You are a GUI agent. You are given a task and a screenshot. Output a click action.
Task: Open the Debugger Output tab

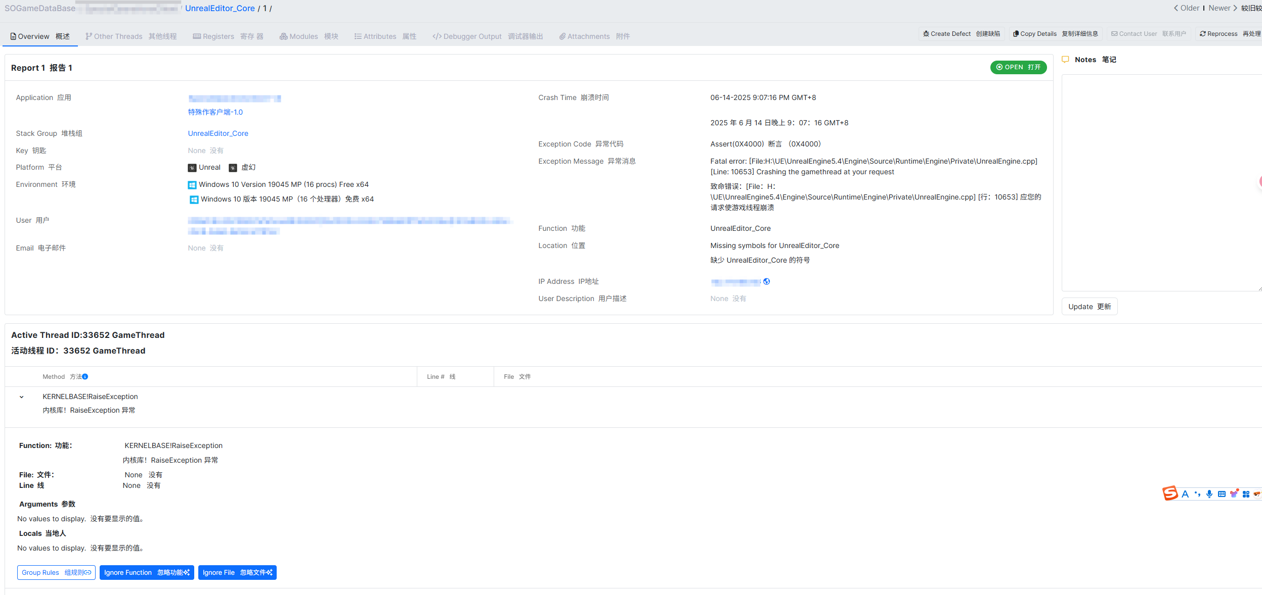(x=488, y=36)
